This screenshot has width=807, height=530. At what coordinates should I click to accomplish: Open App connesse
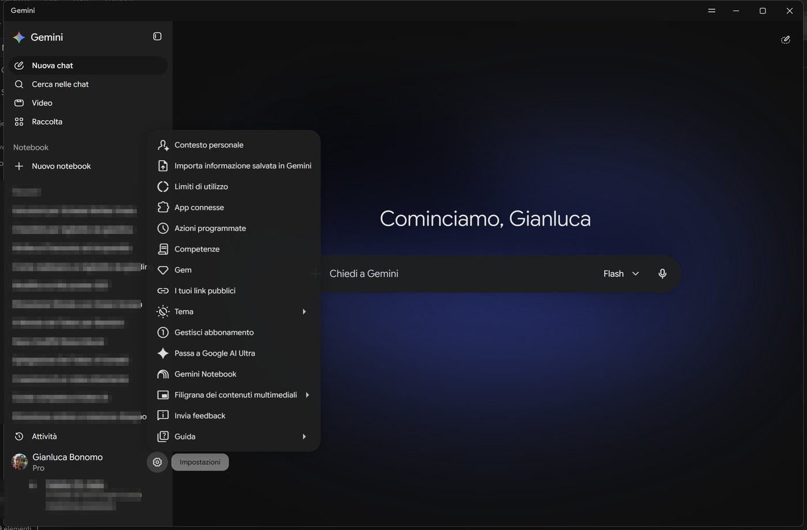(x=233, y=207)
